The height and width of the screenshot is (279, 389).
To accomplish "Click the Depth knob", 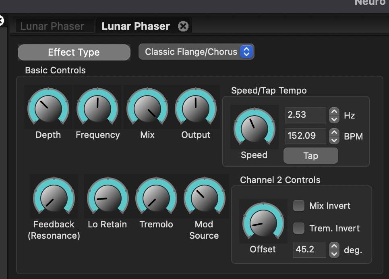I will point(48,107).
